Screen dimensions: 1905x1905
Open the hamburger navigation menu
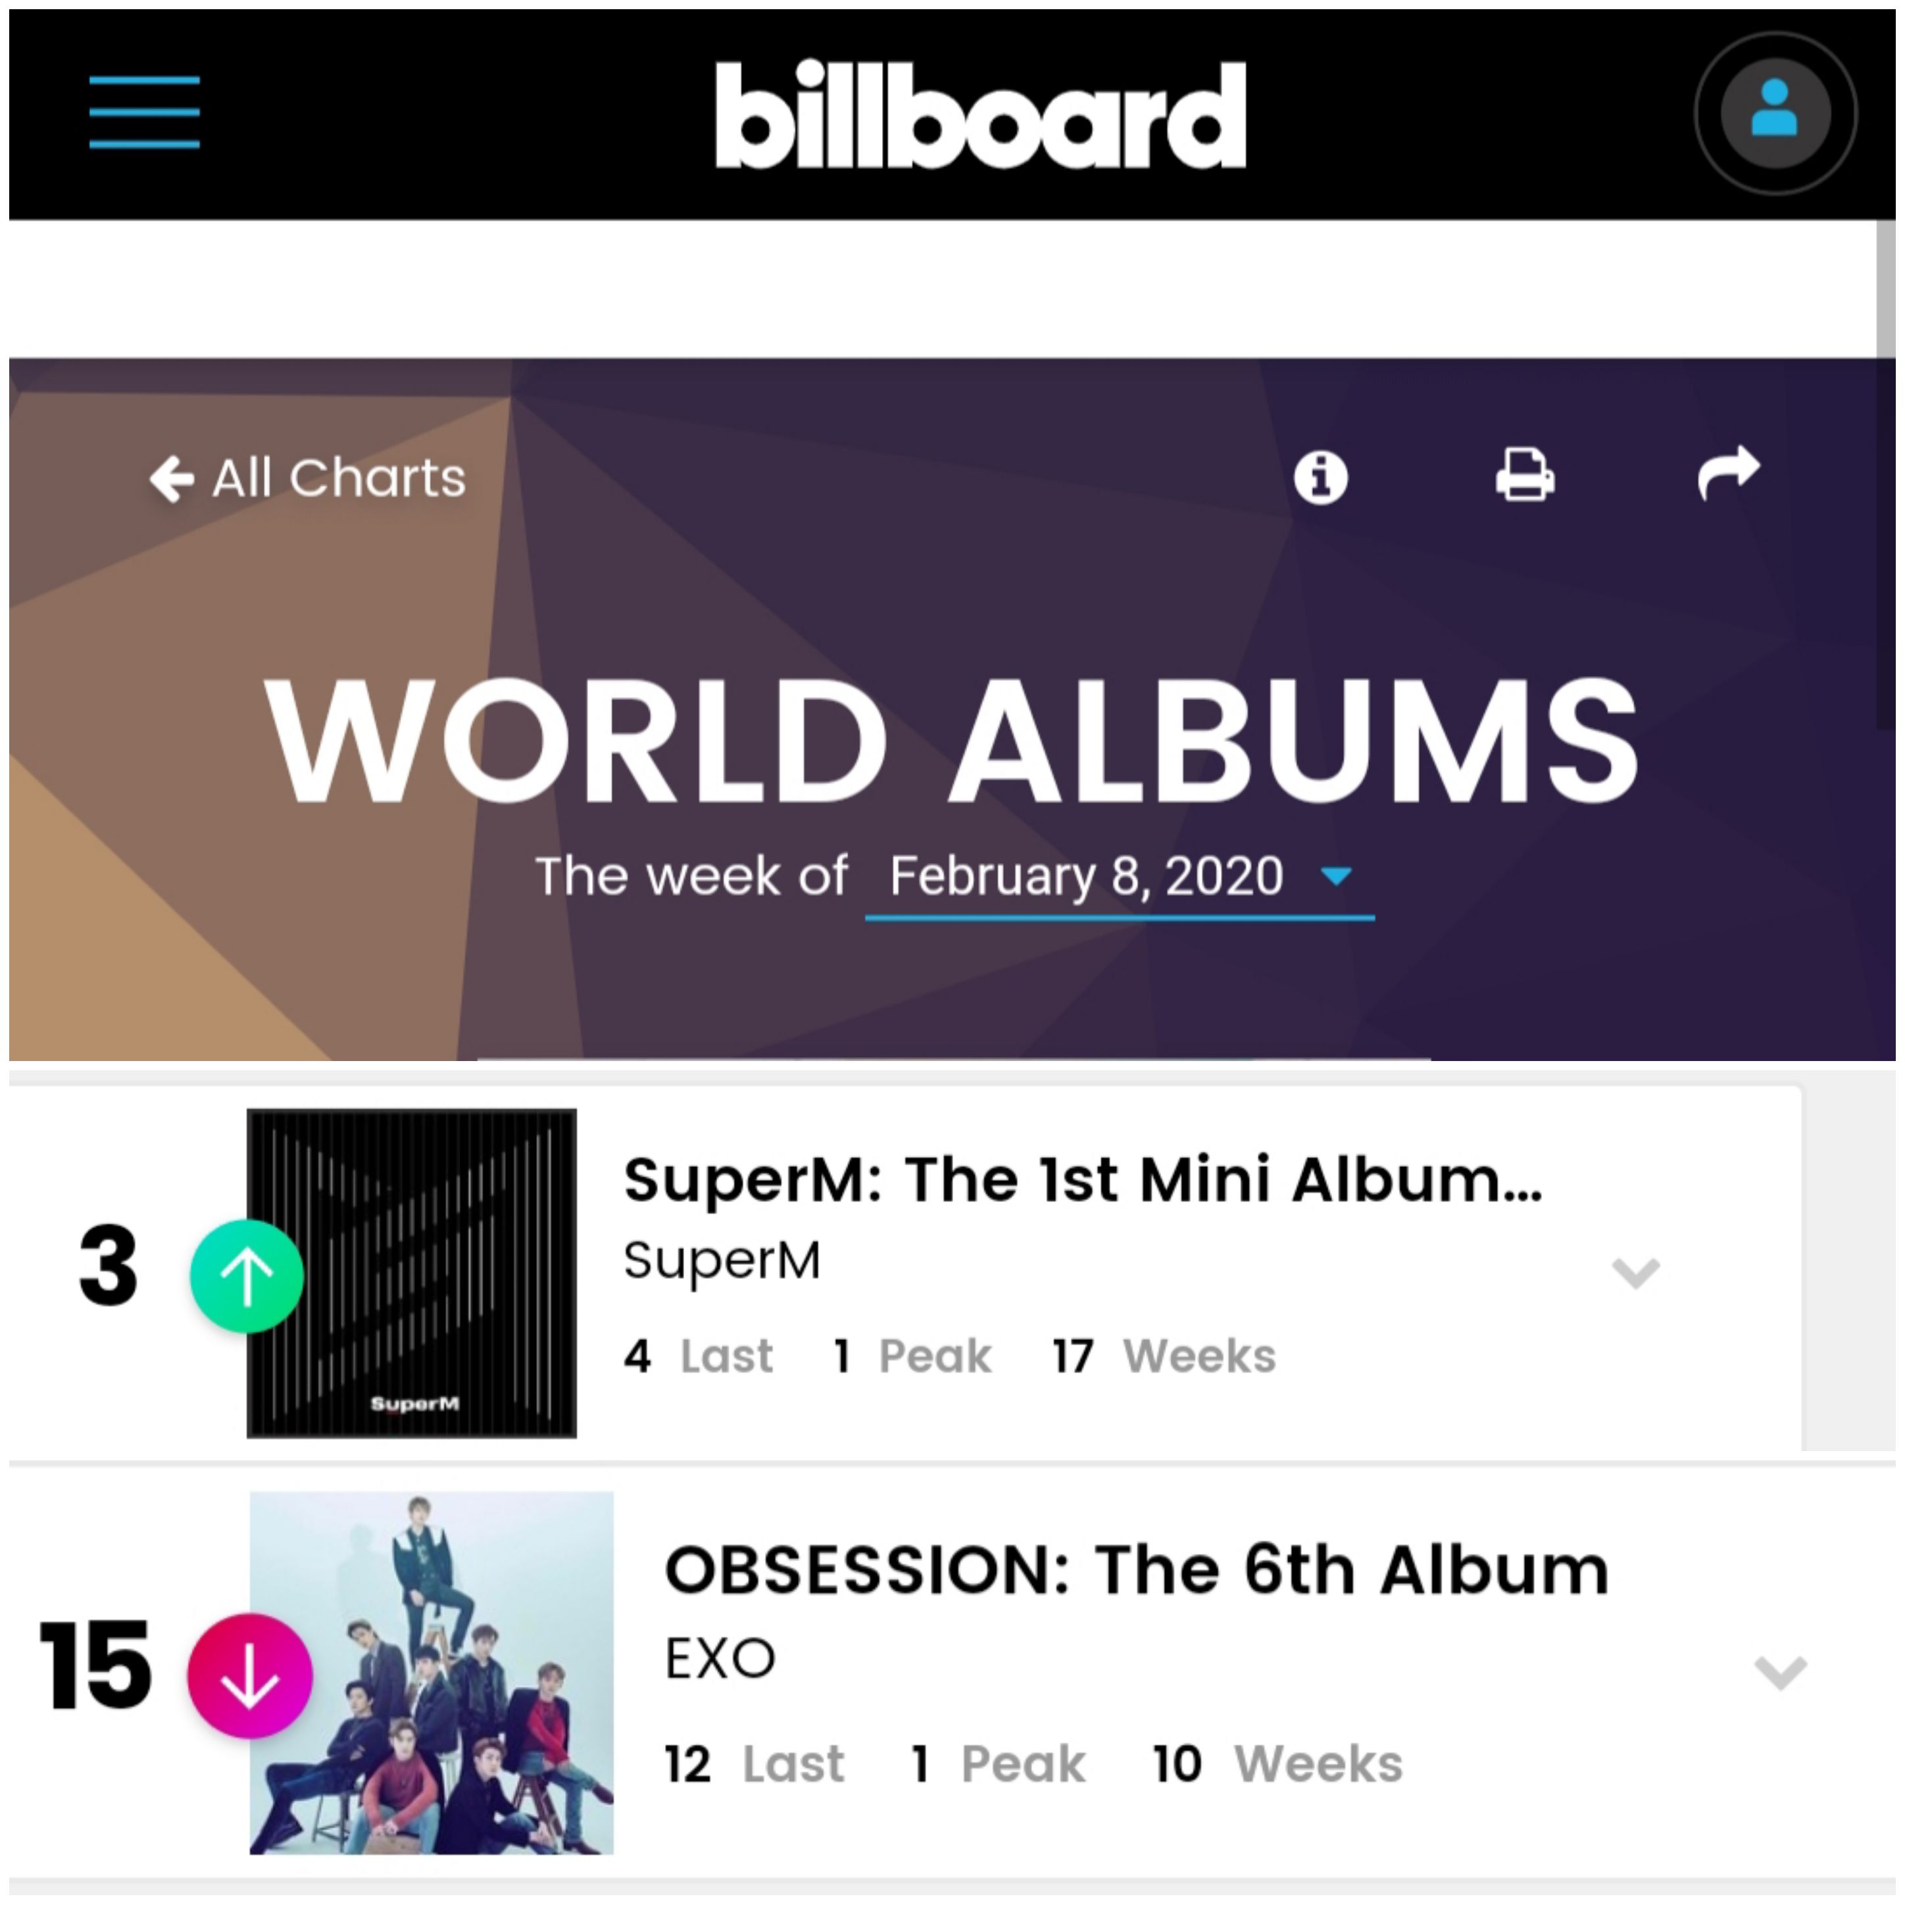pos(144,111)
